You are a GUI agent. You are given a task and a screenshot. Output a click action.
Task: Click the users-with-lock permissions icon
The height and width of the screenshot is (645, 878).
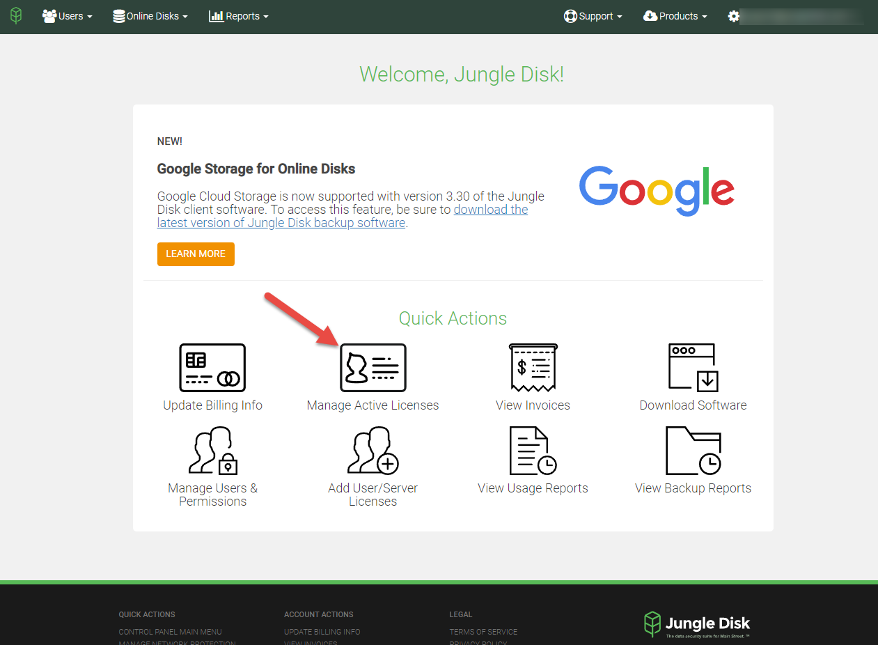point(212,451)
